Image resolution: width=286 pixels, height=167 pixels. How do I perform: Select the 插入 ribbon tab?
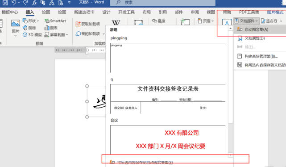click(x=30, y=12)
